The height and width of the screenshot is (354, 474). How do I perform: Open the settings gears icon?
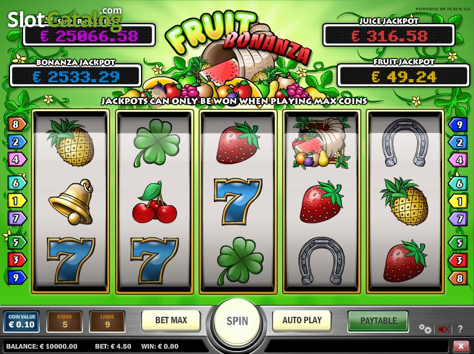[425, 329]
